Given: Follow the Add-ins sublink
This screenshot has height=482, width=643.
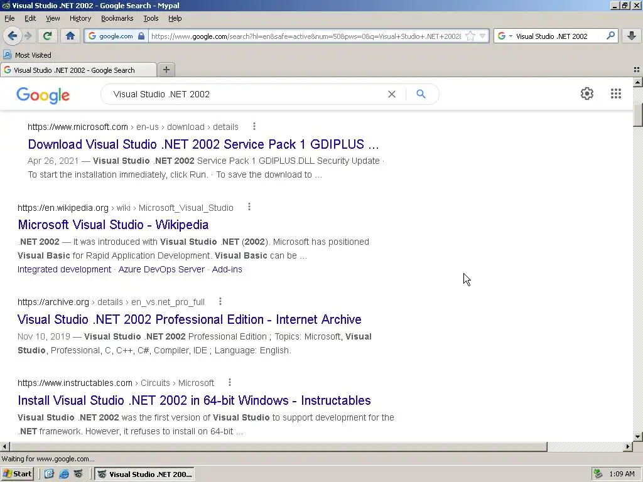Looking at the screenshot, I should pyautogui.click(x=227, y=269).
